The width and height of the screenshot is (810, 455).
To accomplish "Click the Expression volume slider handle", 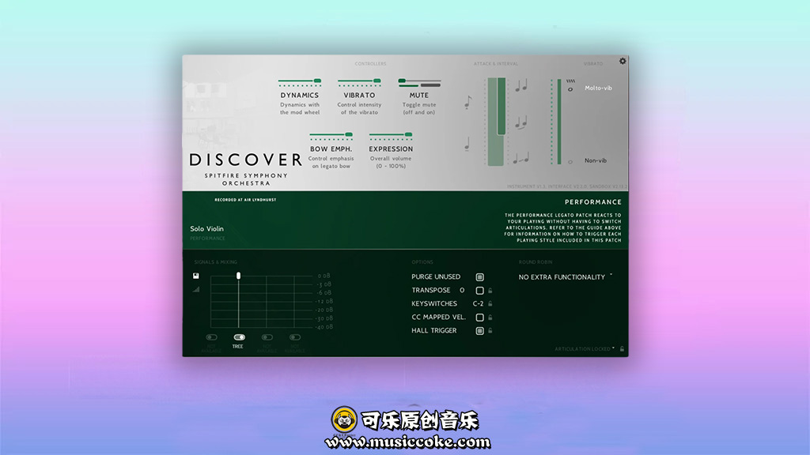I will [408, 135].
